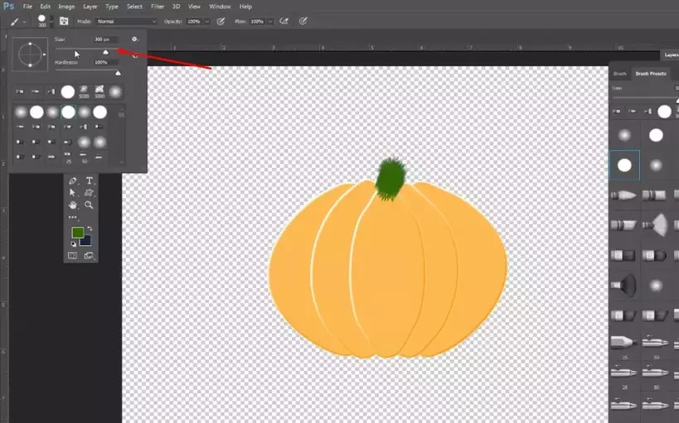
Task: Select the Pen tool
Action: 72,180
